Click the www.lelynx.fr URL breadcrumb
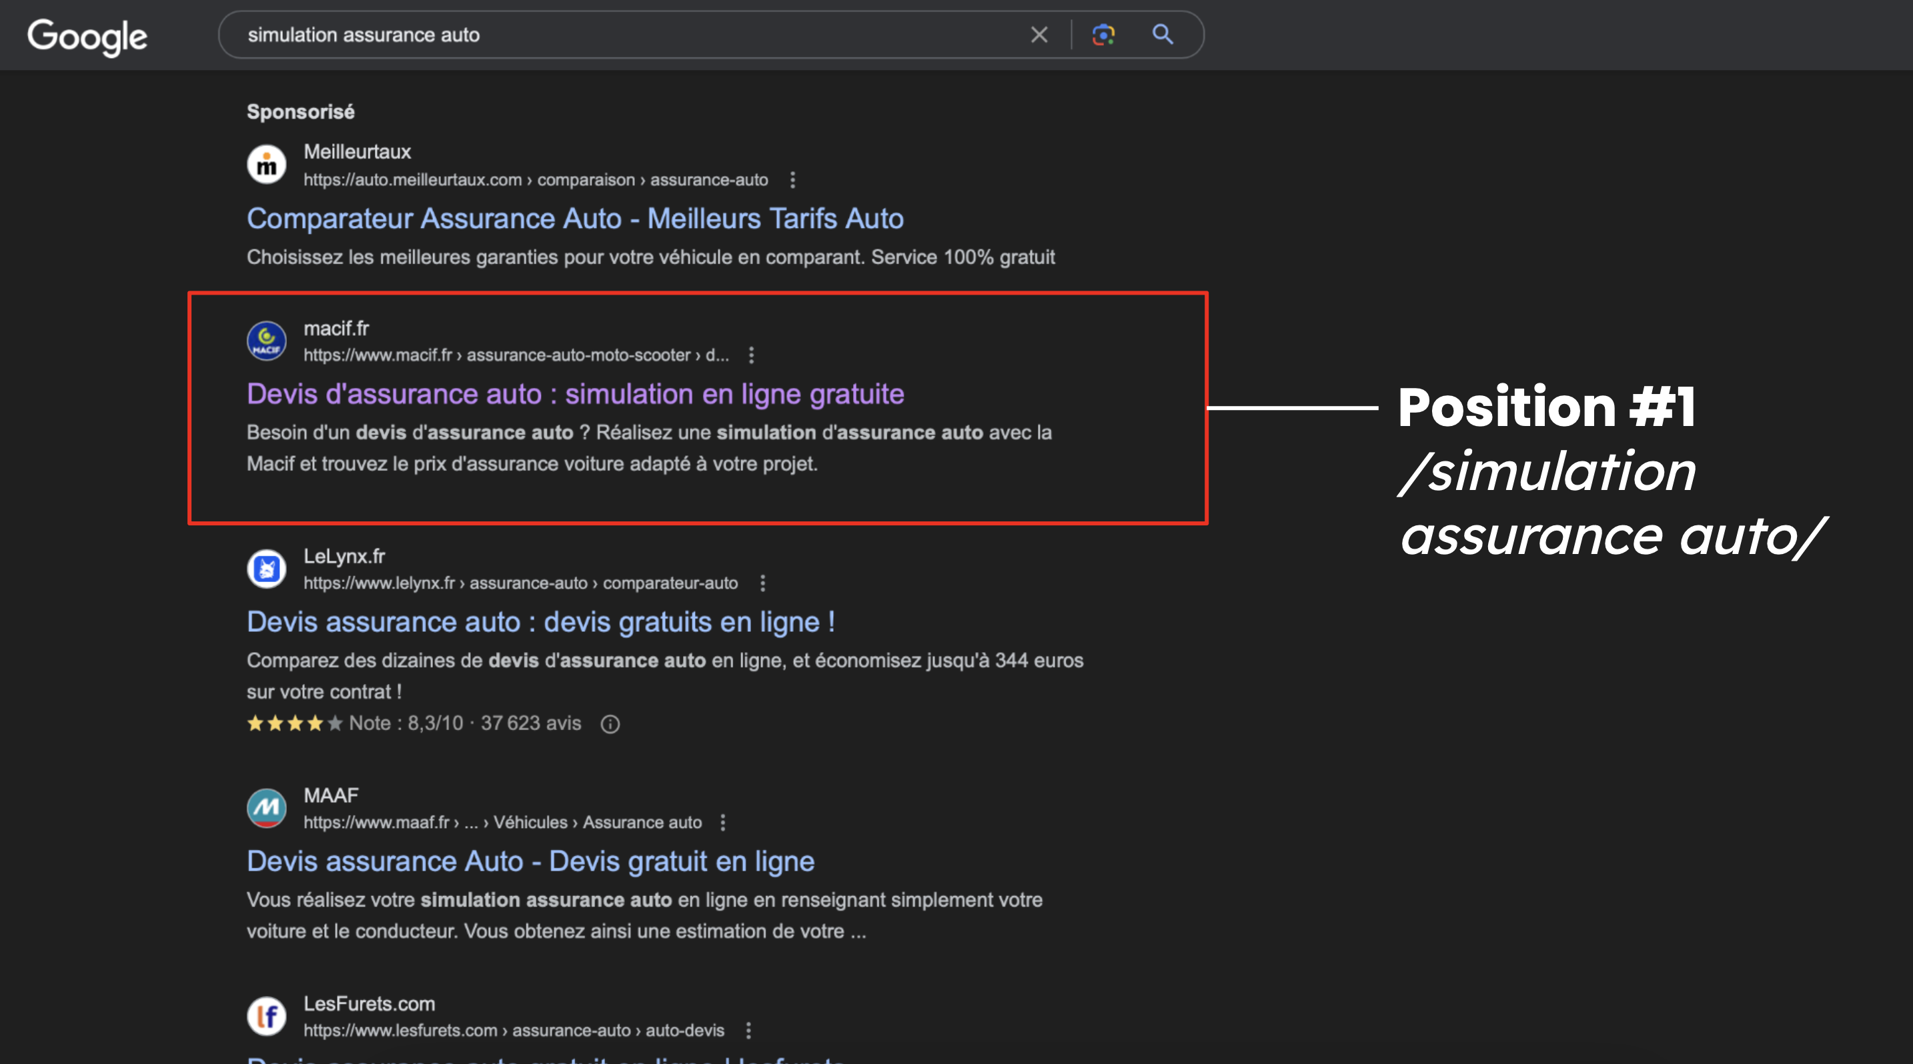Image resolution: width=1913 pixels, height=1064 pixels. pyautogui.click(x=520, y=583)
